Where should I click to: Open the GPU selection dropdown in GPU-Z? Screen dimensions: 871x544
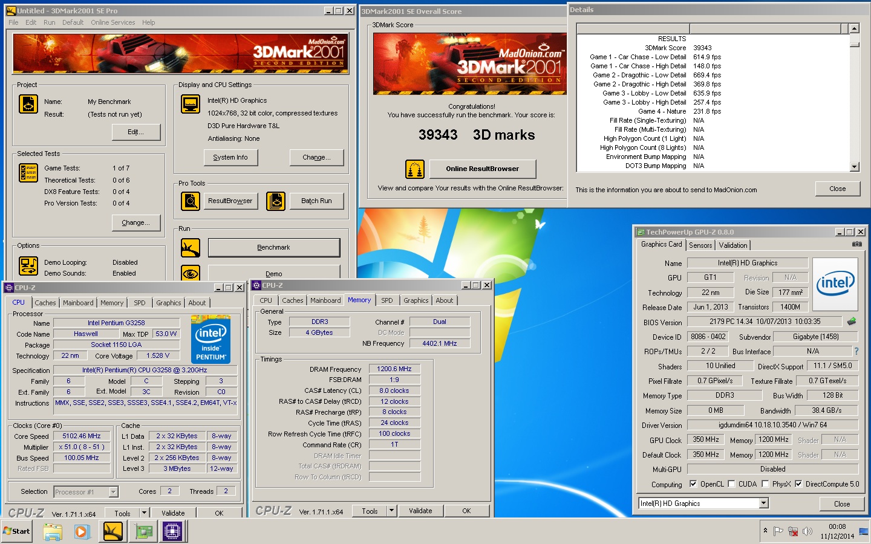coord(763,503)
